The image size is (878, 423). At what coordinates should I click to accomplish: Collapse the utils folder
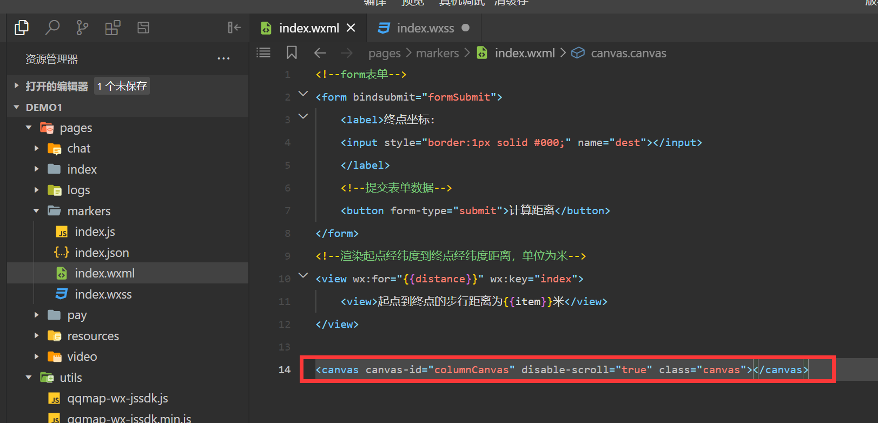pyautogui.click(x=29, y=378)
